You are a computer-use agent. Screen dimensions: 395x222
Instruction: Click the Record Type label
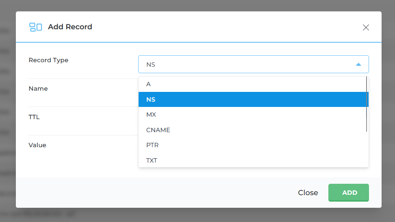click(48, 60)
